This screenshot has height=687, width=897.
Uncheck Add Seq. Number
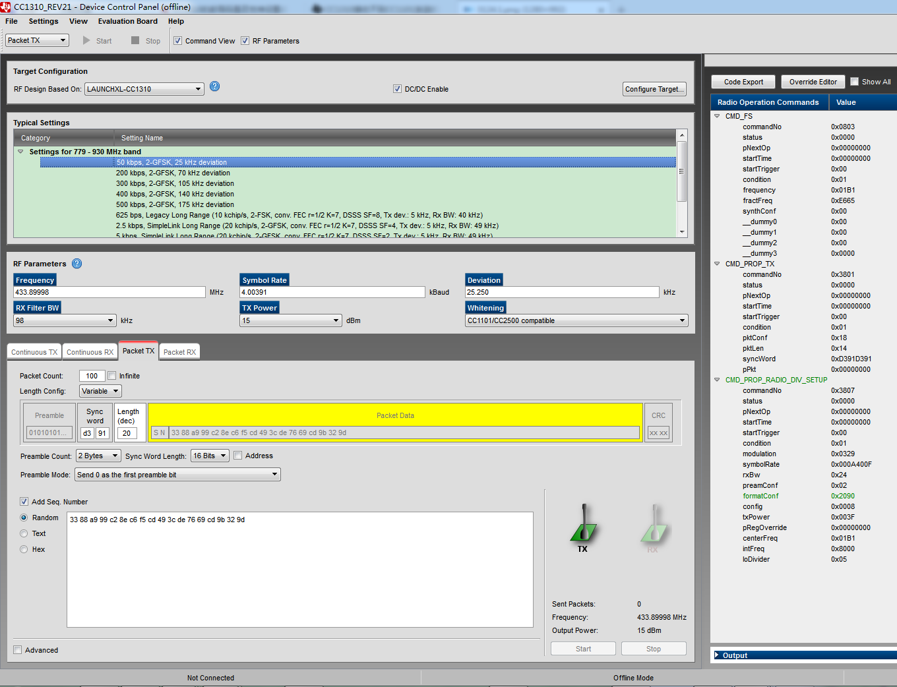[x=24, y=502]
